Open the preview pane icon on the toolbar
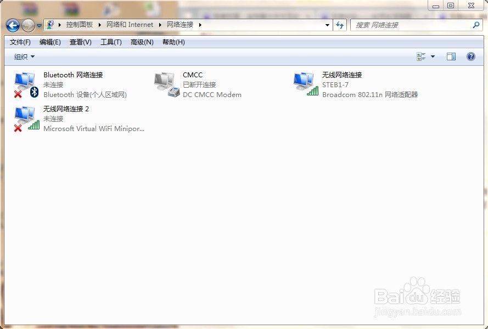 click(451, 56)
